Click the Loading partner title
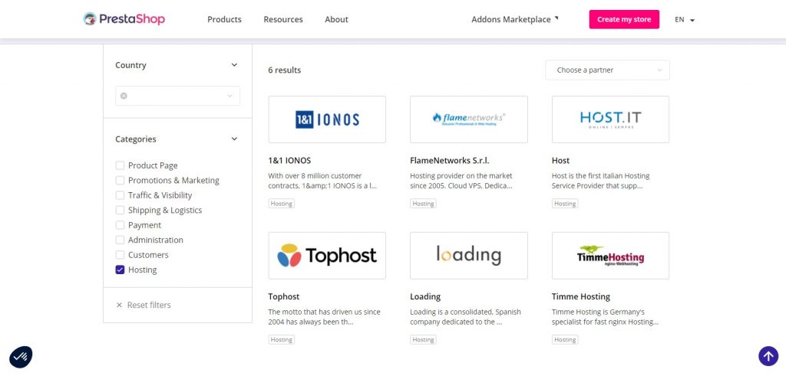786x376 pixels. click(425, 296)
